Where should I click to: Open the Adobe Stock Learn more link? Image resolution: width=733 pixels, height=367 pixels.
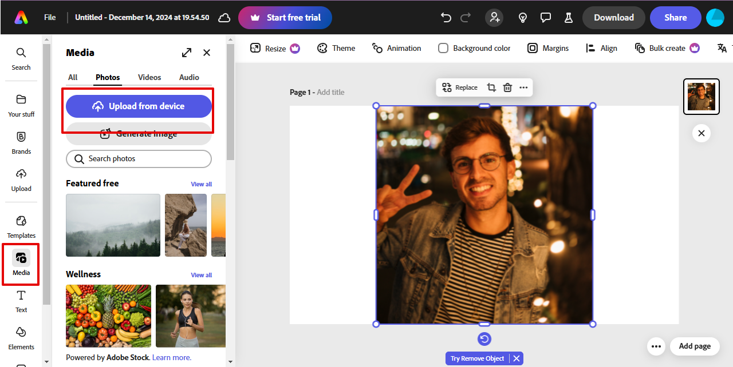pos(172,357)
